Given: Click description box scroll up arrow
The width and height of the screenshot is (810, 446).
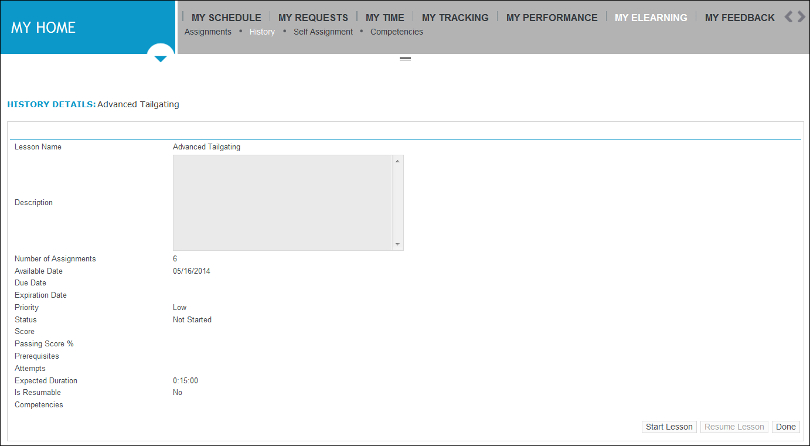Looking at the screenshot, I should click(x=397, y=161).
